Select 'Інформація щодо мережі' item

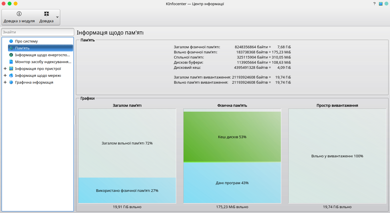38,75
